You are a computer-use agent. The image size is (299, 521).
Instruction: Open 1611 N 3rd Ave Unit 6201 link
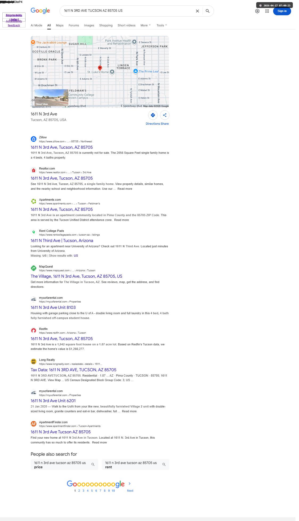(x=53, y=401)
